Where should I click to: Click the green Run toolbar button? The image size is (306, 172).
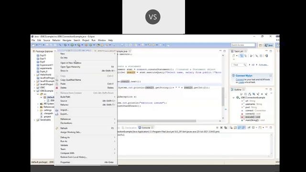click(72, 45)
